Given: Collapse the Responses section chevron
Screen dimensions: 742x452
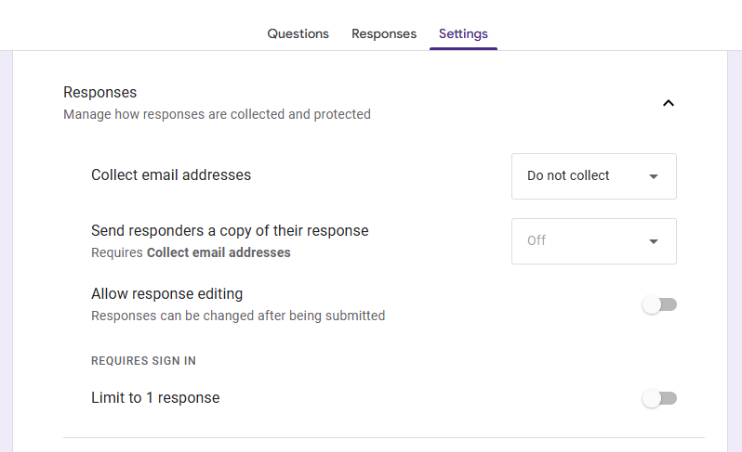Looking at the screenshot, I should pos(668,103).
